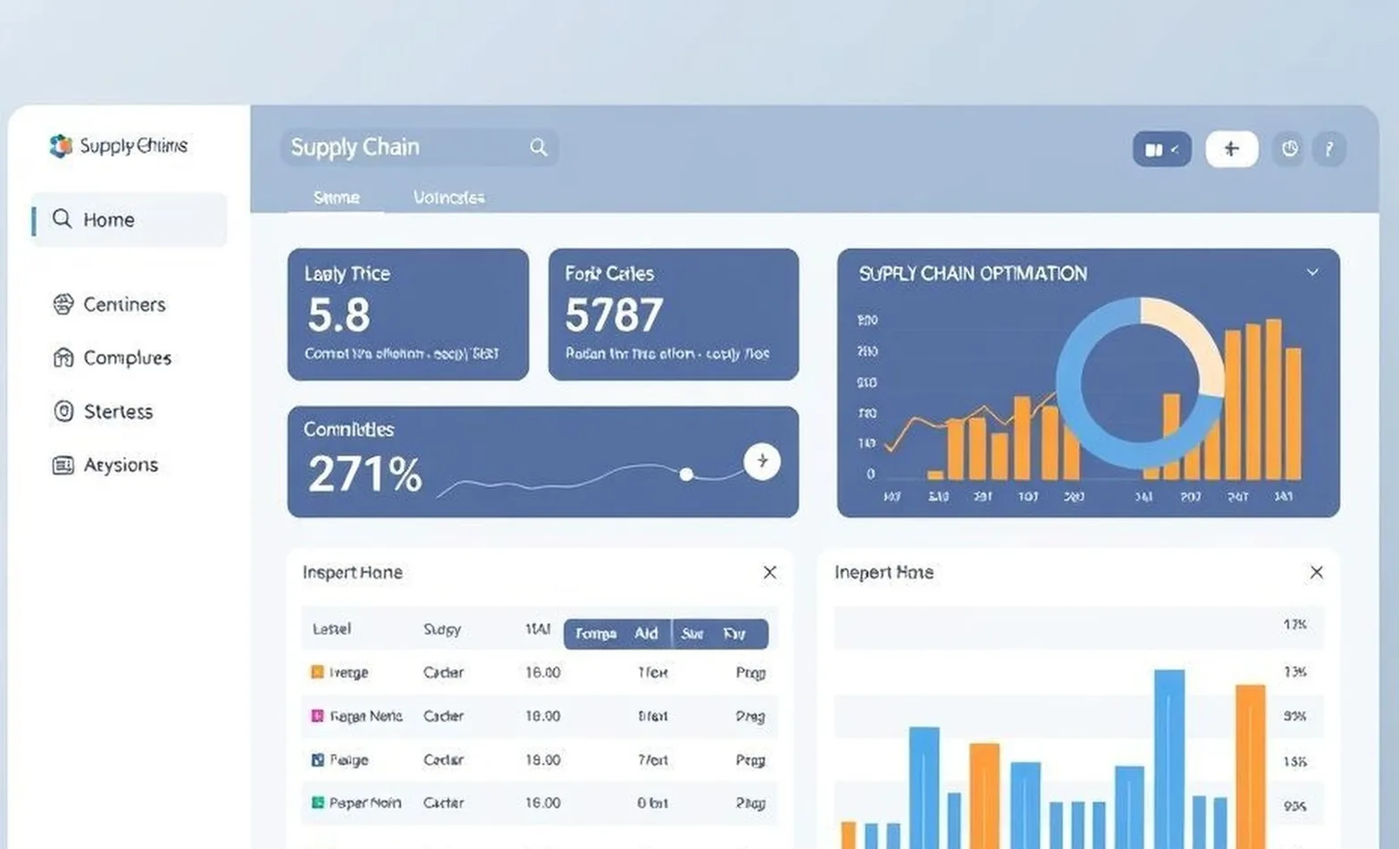This screenshot has width=1399, height=849.
Task: Click the help question mark icon top right
Action: pos(1329,148)
